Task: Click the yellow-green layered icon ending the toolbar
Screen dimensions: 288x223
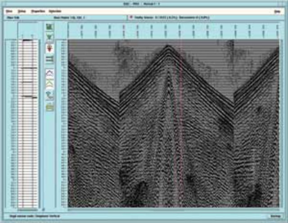Action: tap(49, 106)
